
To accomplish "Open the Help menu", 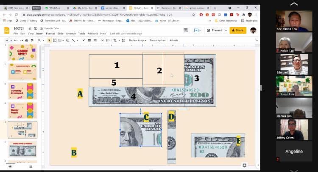I will point(103,33).
